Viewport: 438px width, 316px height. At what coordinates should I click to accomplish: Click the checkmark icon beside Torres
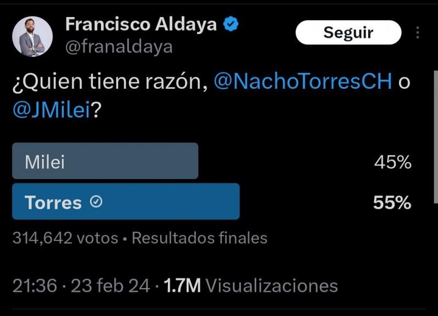tap(96, 202)
